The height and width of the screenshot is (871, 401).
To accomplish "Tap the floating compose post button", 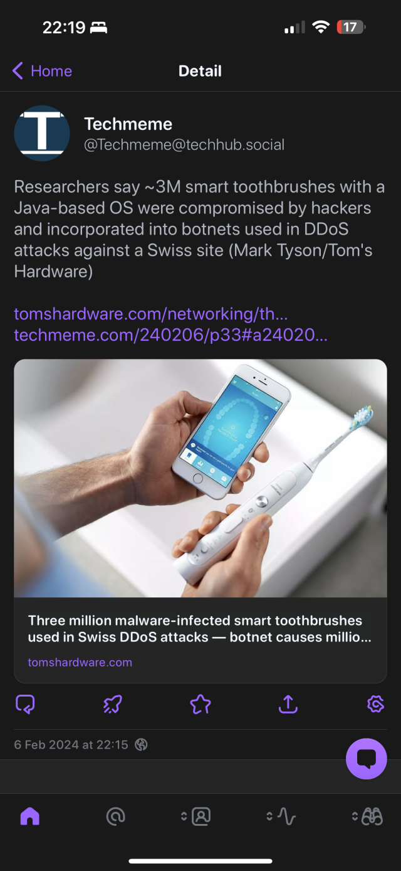I will (367, 759).
